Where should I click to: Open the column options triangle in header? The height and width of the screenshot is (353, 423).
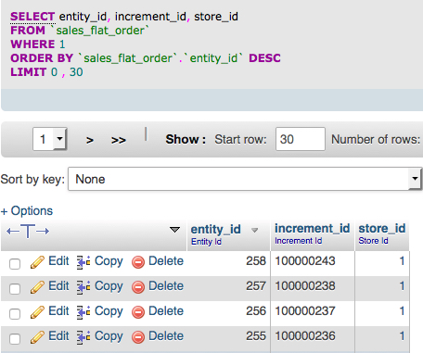click(174, 230)
